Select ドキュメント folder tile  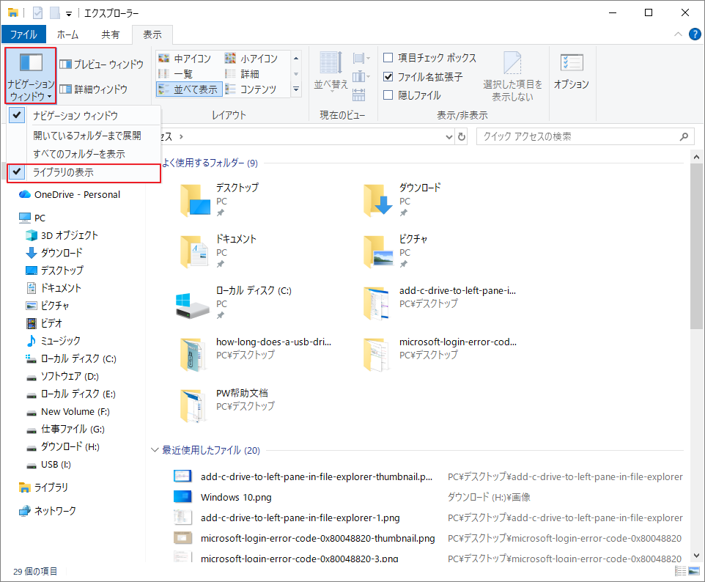click(219, 251)
